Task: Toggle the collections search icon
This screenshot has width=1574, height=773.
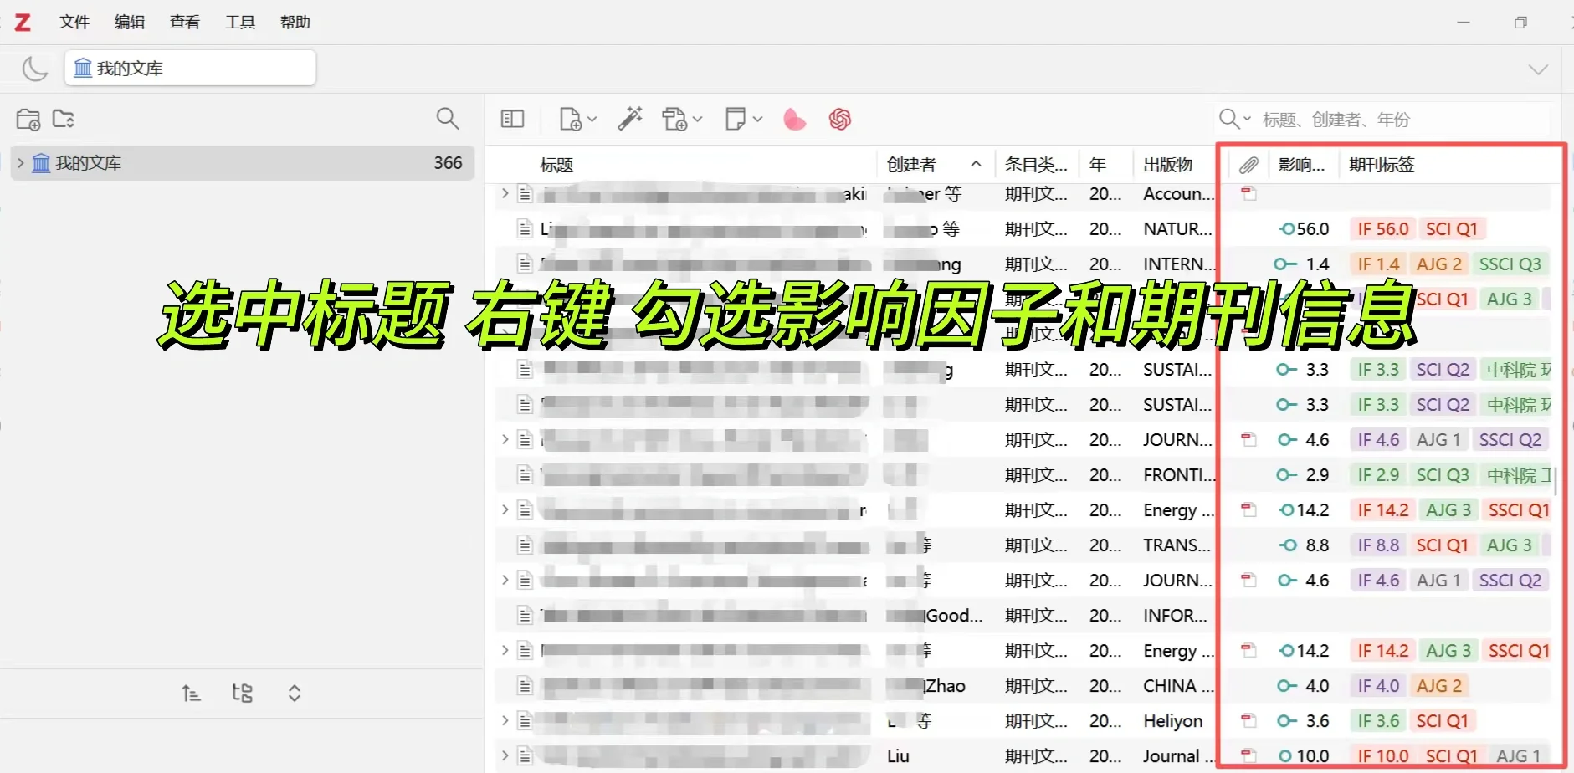Action: [x=448, y=119]
